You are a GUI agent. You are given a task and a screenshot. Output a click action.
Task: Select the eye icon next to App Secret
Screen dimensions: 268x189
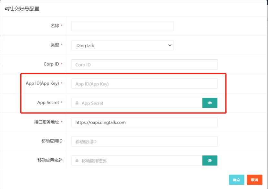coord(210,103)
